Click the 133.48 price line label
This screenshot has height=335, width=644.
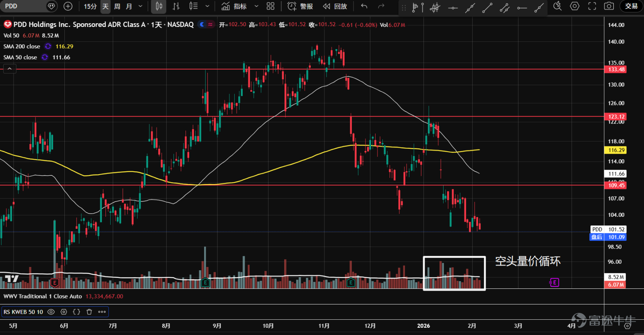[616, 70]
